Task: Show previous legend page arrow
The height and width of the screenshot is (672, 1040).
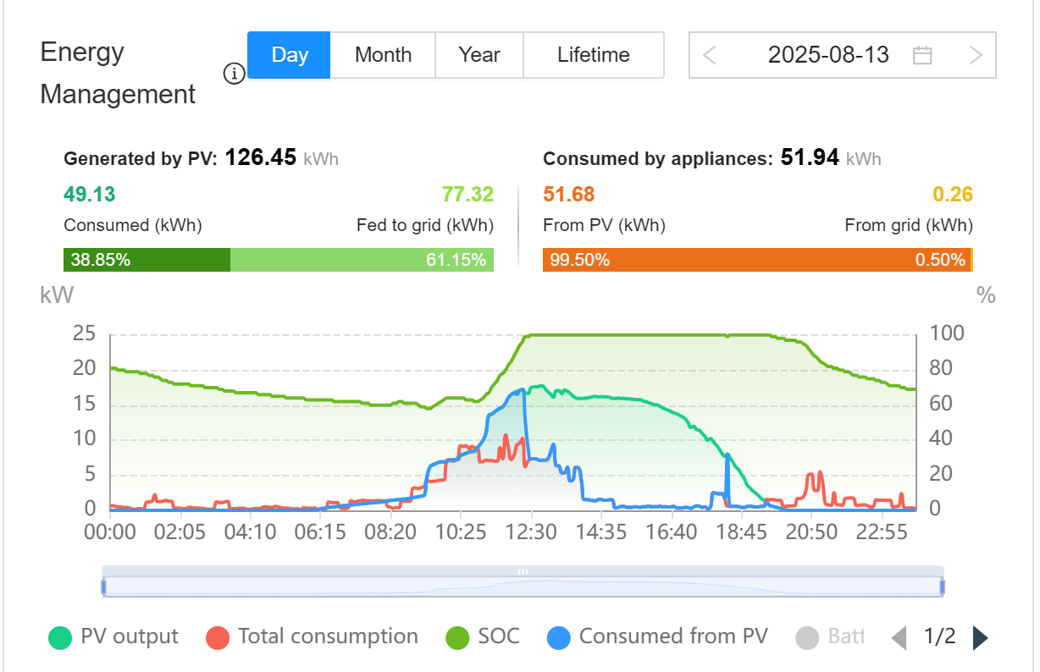Action: [x=899, y=637]
